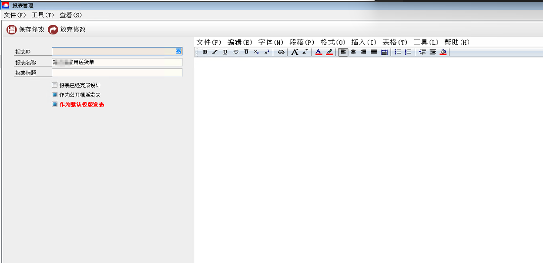
Task: Click inside the blank editor area
Action: 368,160
